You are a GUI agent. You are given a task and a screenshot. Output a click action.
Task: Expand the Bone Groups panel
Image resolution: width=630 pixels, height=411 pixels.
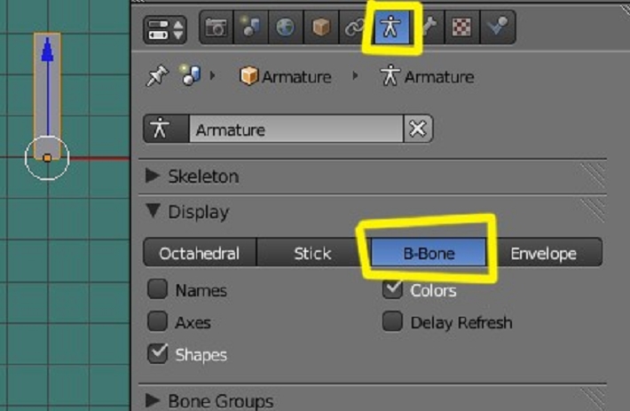[153, 401]
